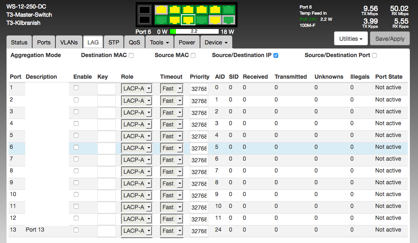Select port 1 jack in switch diagram

click(x=161, y=10)
